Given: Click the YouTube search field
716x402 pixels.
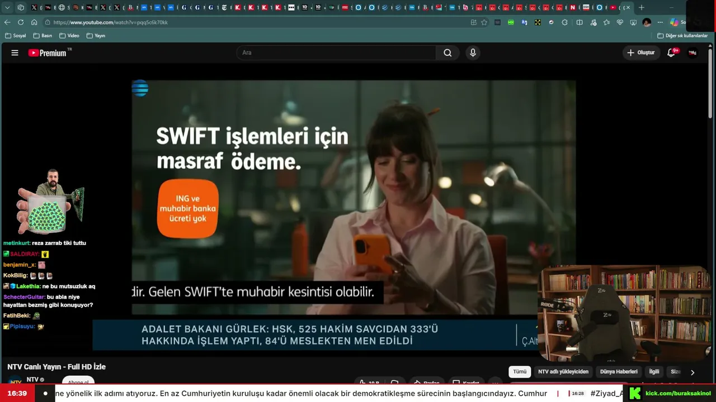Looking at the screenshot, I should (336, 53).
